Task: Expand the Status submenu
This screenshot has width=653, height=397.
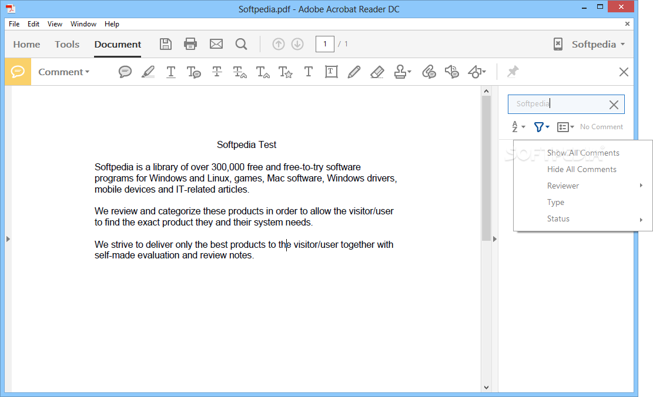Action: click(x=583, y=218)
